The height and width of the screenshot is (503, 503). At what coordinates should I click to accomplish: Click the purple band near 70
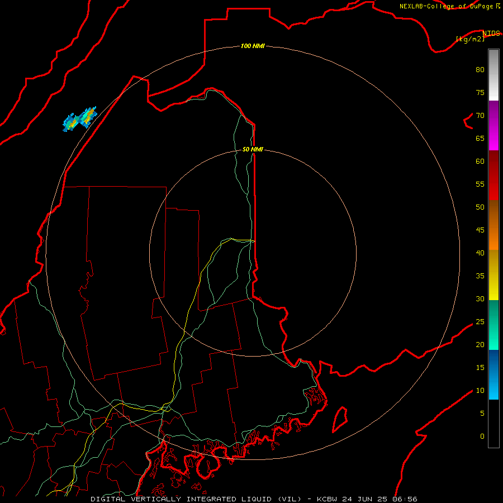click(x=493, y=114)
